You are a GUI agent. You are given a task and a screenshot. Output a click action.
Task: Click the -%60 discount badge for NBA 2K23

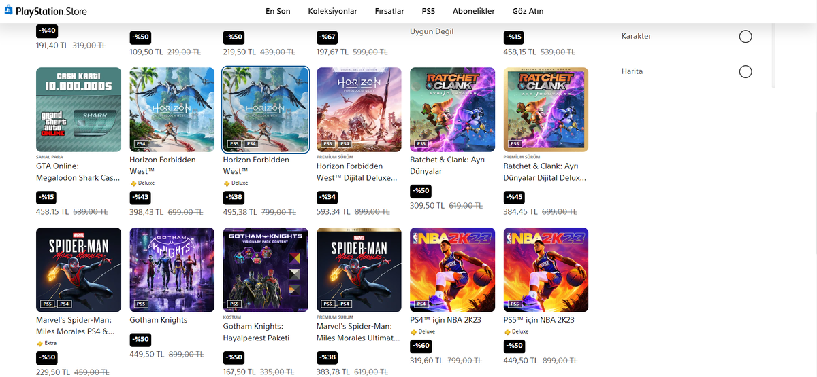tap(421, 346)
